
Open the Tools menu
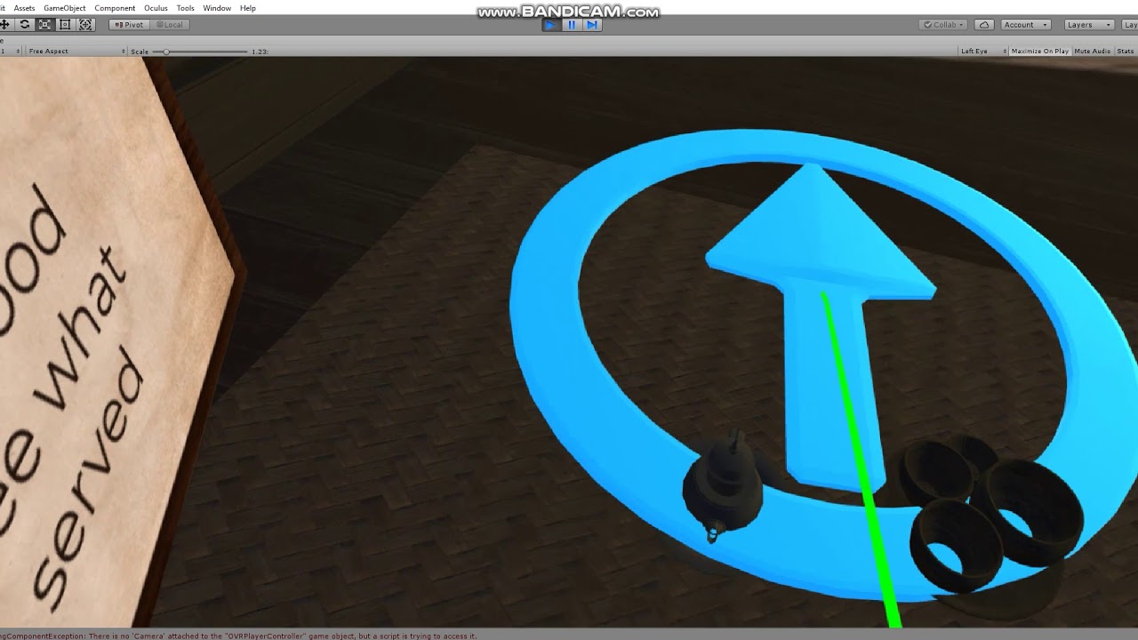(185, 8)
